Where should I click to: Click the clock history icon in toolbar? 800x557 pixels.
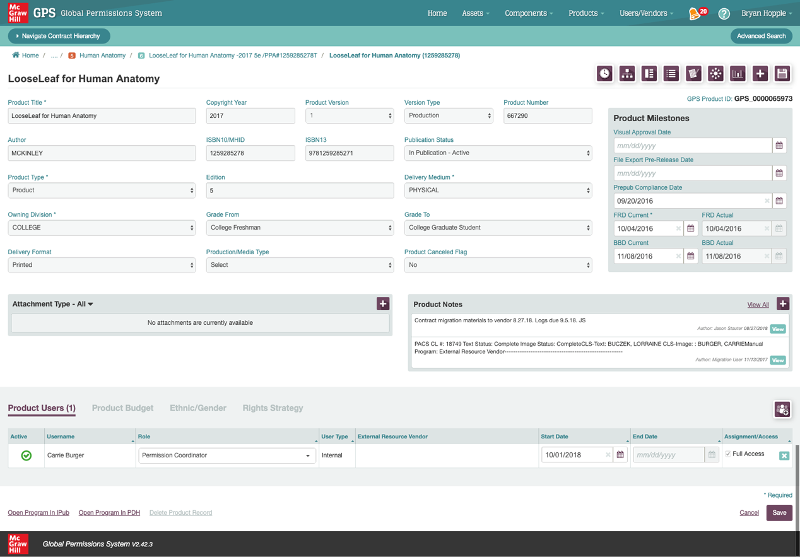click(x=604, y=74)
